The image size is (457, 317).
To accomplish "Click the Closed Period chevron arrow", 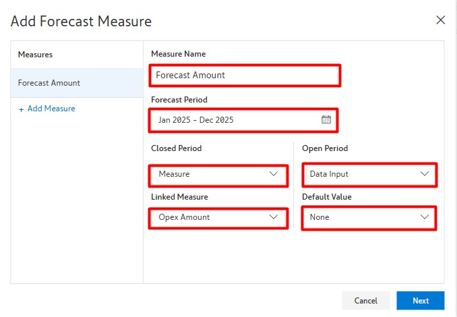I will (x=274, y=174).
